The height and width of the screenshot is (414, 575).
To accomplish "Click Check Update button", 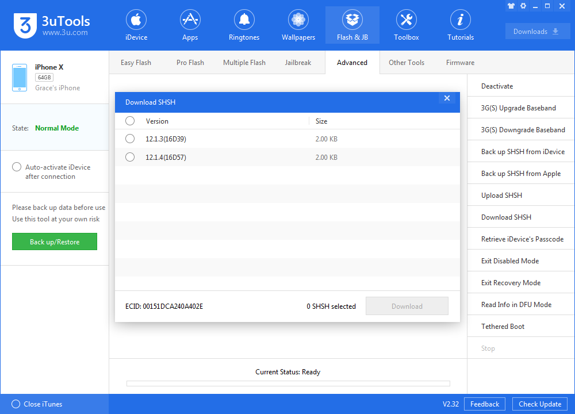I will click(x=540, y=404).
